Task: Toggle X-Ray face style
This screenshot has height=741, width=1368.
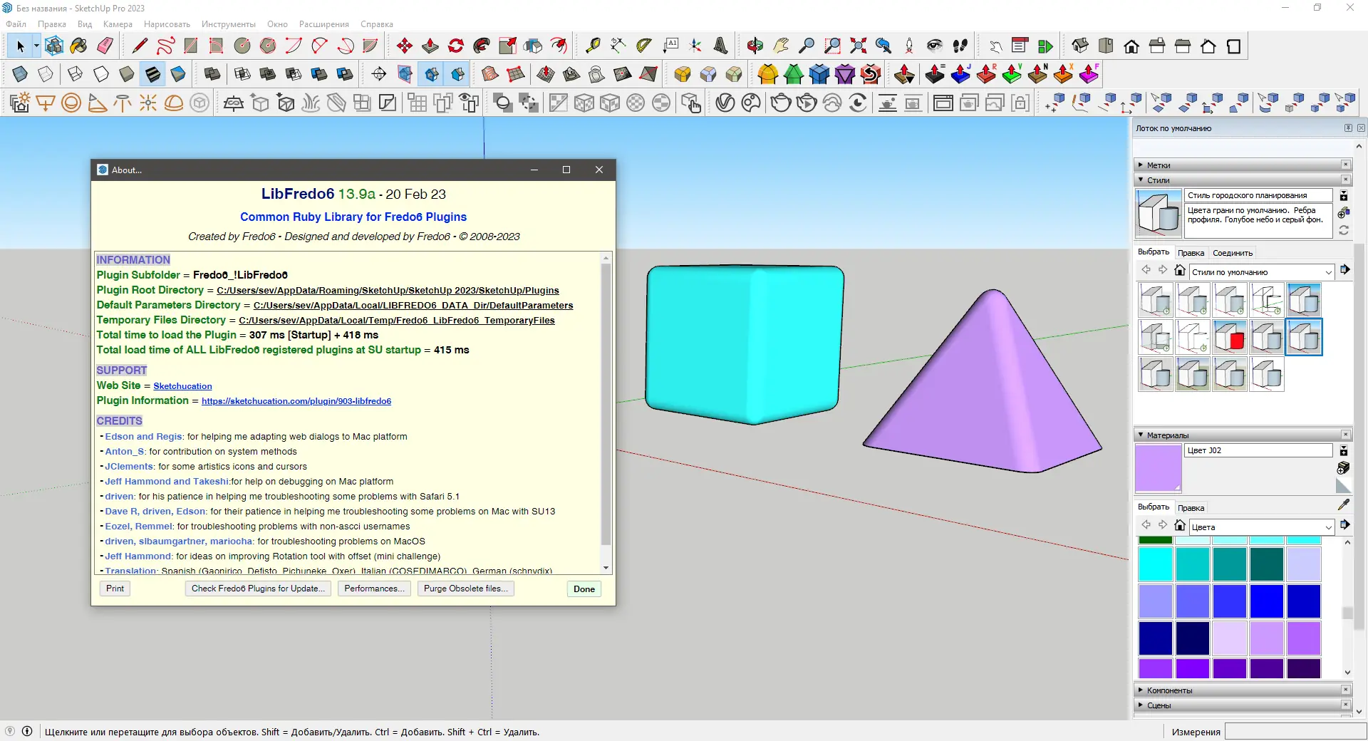Action: 20,74
